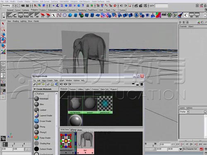Switch to the Textures tab in Hypershade
The image size is (207, 155).
[x=72, y=89]
